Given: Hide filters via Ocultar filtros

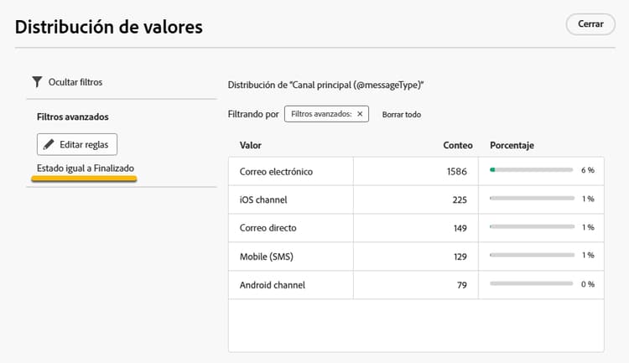Looking at the screenshot, I should 75,82.
